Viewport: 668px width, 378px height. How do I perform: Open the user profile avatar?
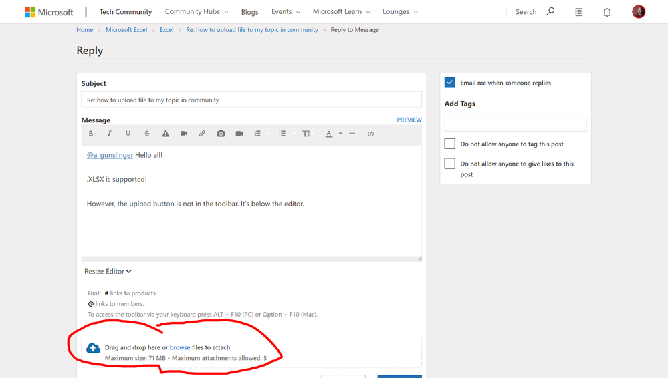pos(638,11)
